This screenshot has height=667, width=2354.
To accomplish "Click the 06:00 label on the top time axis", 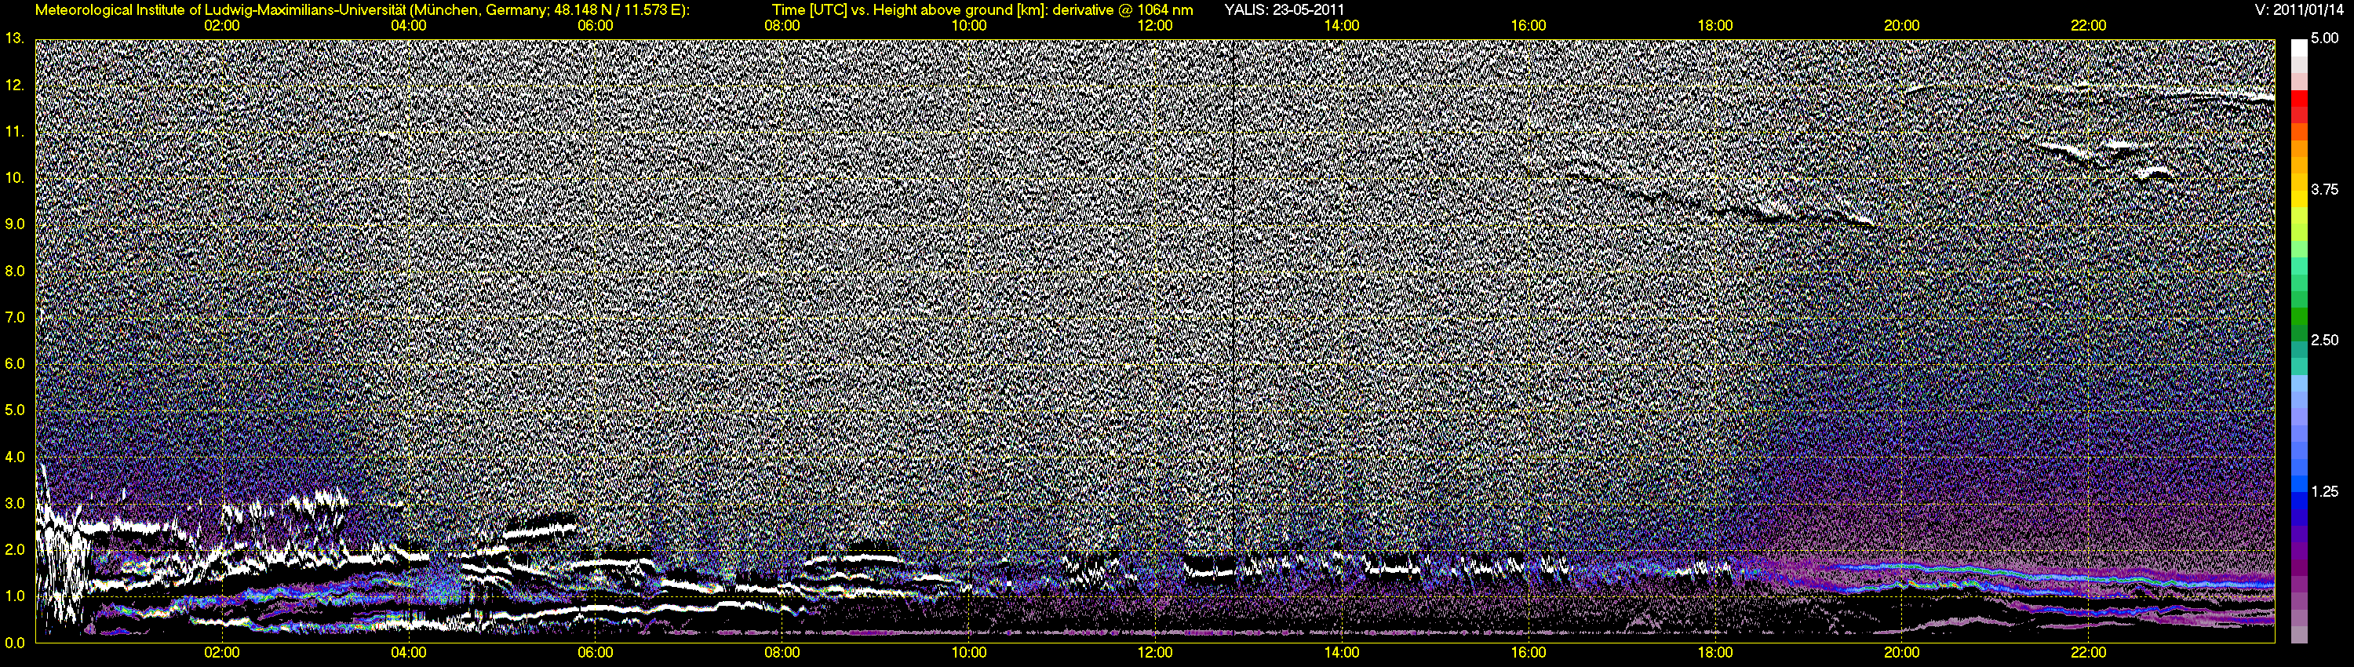I will (x=596, y=26).
